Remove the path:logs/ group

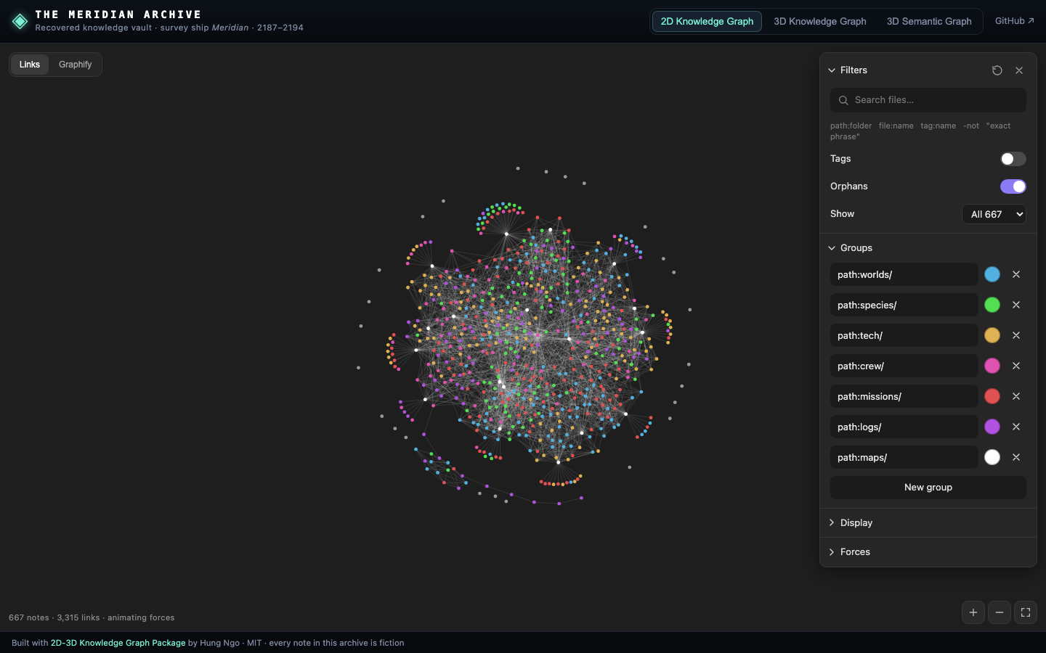pyautogui.click(x=1016, y=427)
